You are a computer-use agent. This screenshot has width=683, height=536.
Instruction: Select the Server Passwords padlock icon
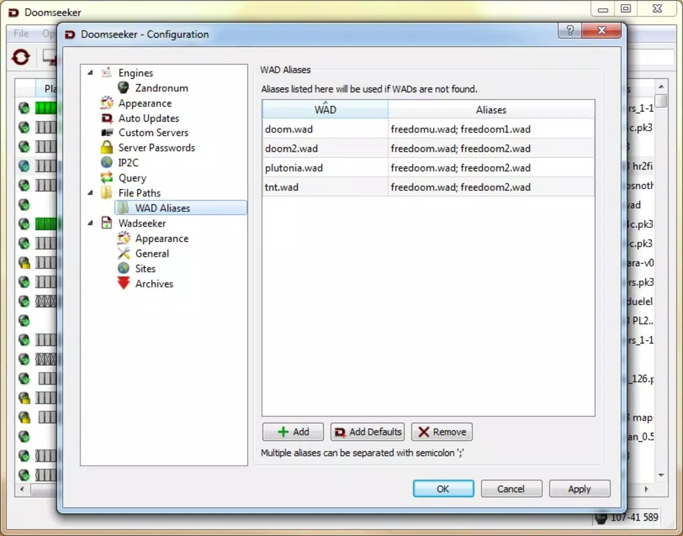click(x=107, y=147)
